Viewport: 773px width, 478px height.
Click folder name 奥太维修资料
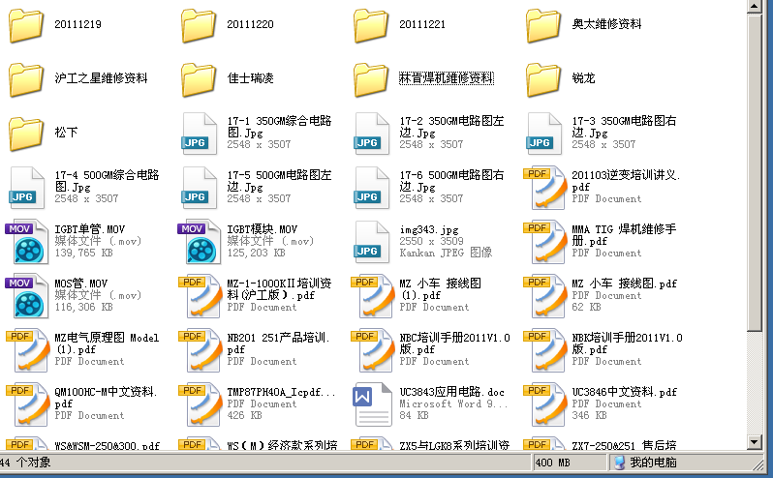click(x=606, y=24)
